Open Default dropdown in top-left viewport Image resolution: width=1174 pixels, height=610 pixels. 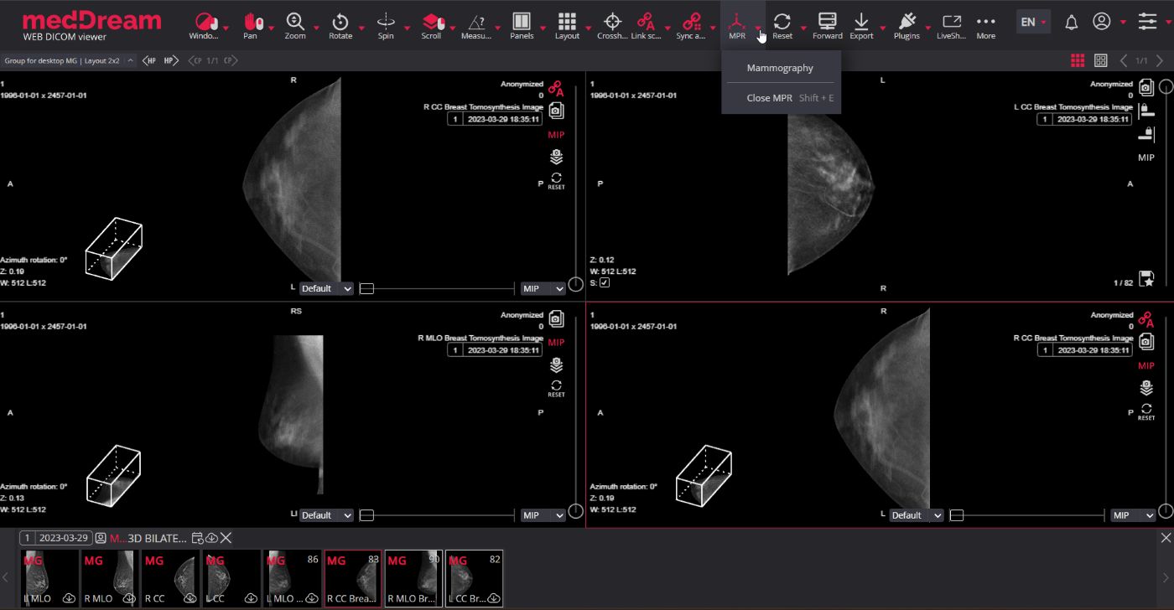[326, 288]
